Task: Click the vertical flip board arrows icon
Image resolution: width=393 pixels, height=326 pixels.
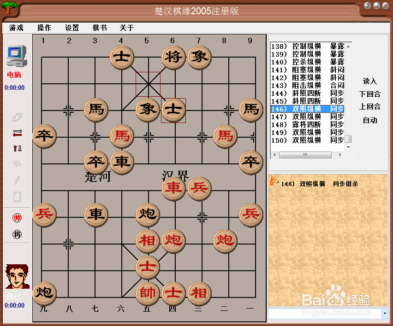Action: (x=17, y=148)
